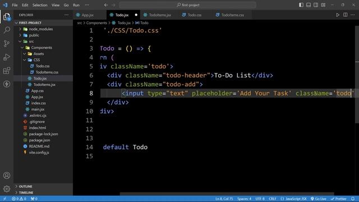Open the Selection menu
The width and height of the screenshot is (359, 202).
[40, 5]
